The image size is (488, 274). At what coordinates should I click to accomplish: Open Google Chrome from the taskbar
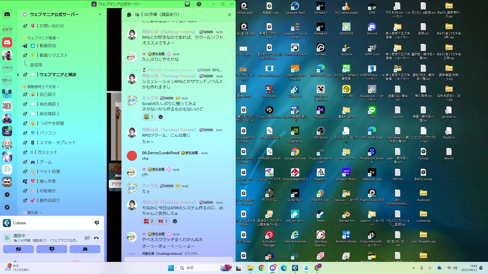point(261,268)
